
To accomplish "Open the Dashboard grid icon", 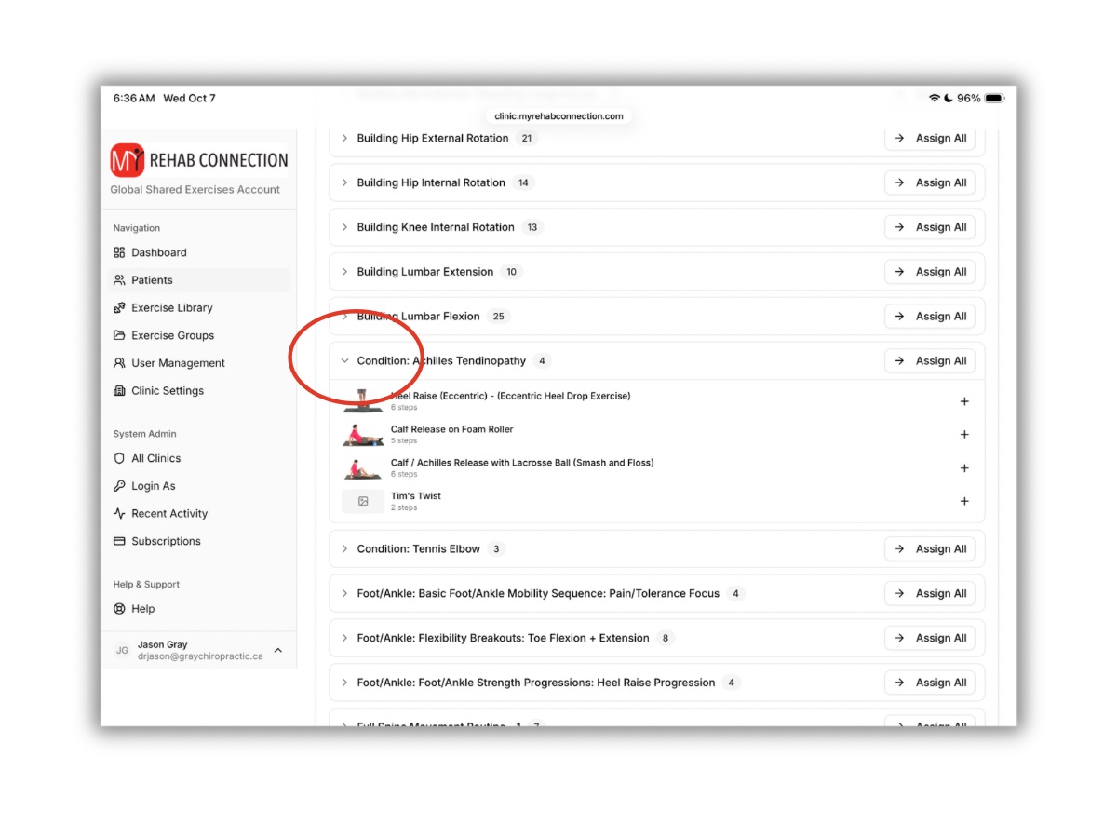I will (119, 252).
